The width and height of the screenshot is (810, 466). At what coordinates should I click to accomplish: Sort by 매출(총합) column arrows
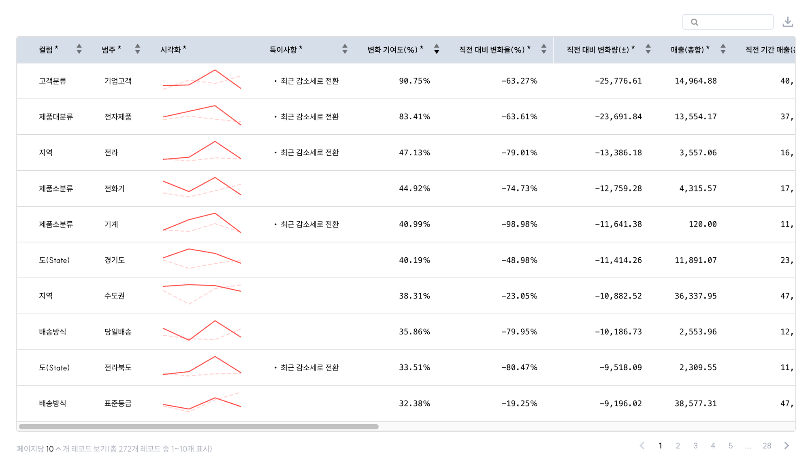click(x=723, y=49)
